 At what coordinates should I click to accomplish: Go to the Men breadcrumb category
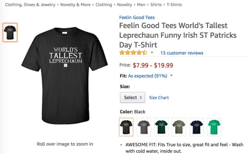(x=141, y=5)
